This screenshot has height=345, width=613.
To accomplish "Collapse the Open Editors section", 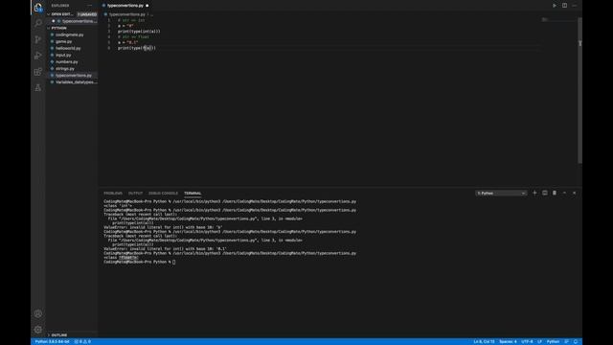I will click(x=60, y=14).
